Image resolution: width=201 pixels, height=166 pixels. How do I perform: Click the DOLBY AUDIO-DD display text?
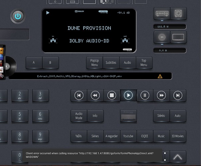(89, 41)
